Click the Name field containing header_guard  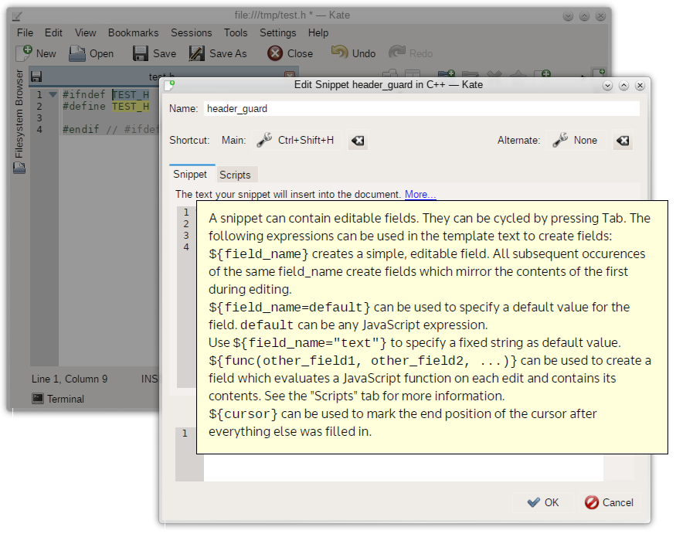[422, 109]
